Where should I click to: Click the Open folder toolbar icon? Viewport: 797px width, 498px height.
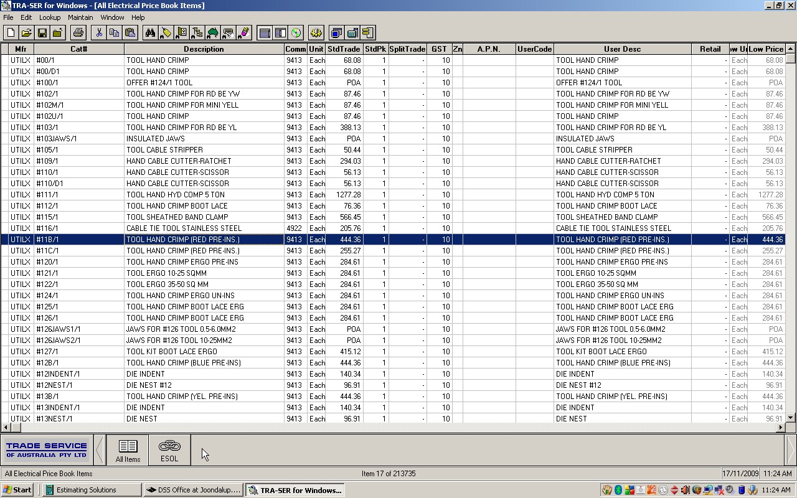pyautogui.click(x=26, y=33)
